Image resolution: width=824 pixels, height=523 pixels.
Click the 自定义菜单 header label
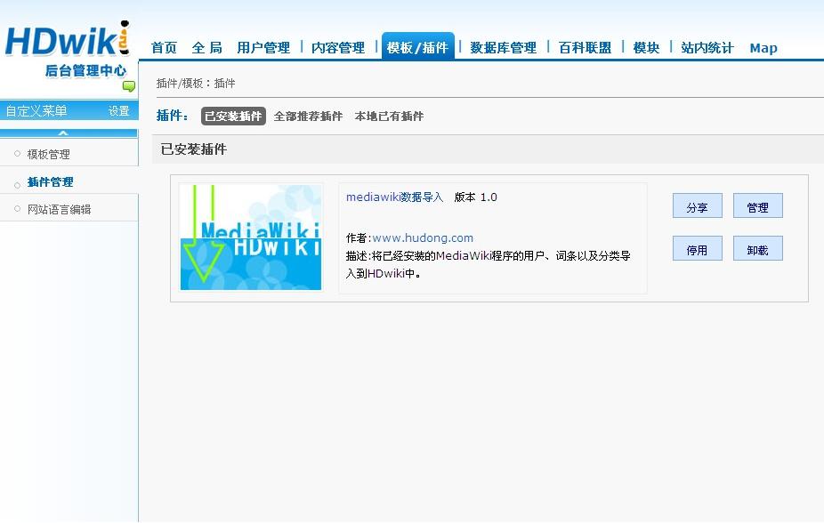(36, 111)
